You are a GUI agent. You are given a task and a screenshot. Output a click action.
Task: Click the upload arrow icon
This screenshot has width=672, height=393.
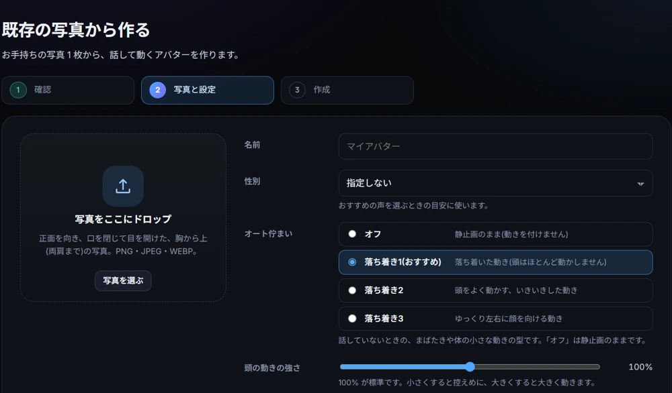123,186
